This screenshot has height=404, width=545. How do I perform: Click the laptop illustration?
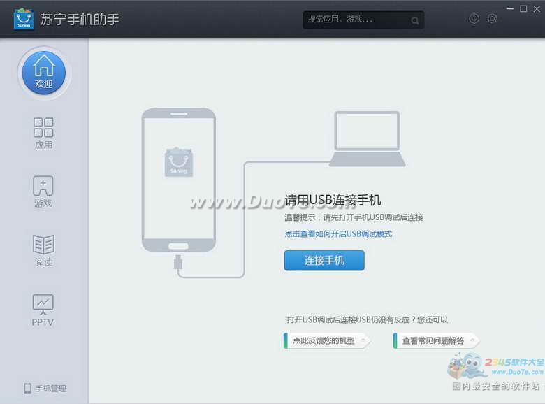point(368,138)
